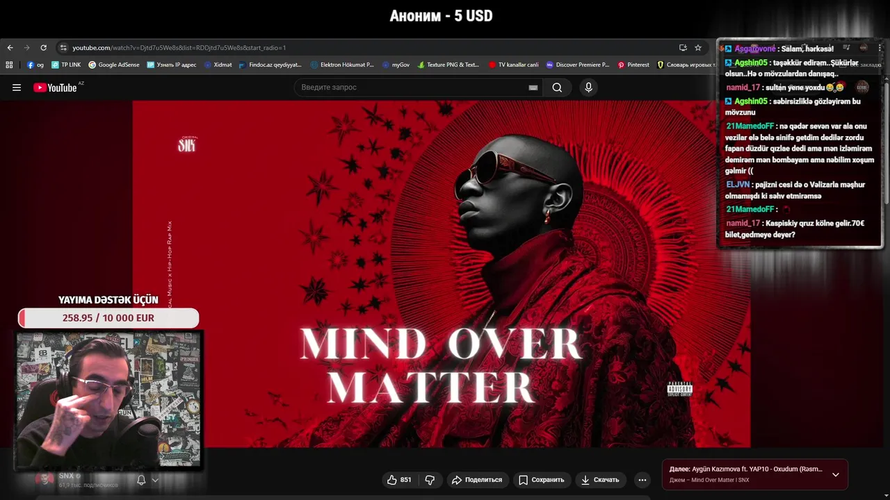Viewport: 890px width, 500px height.
Task: Open the YouTube hamburger guide menu
Action: (17, 87)
